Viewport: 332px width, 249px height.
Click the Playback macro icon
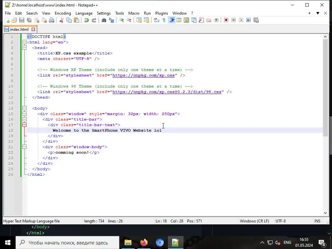(241, 20)
